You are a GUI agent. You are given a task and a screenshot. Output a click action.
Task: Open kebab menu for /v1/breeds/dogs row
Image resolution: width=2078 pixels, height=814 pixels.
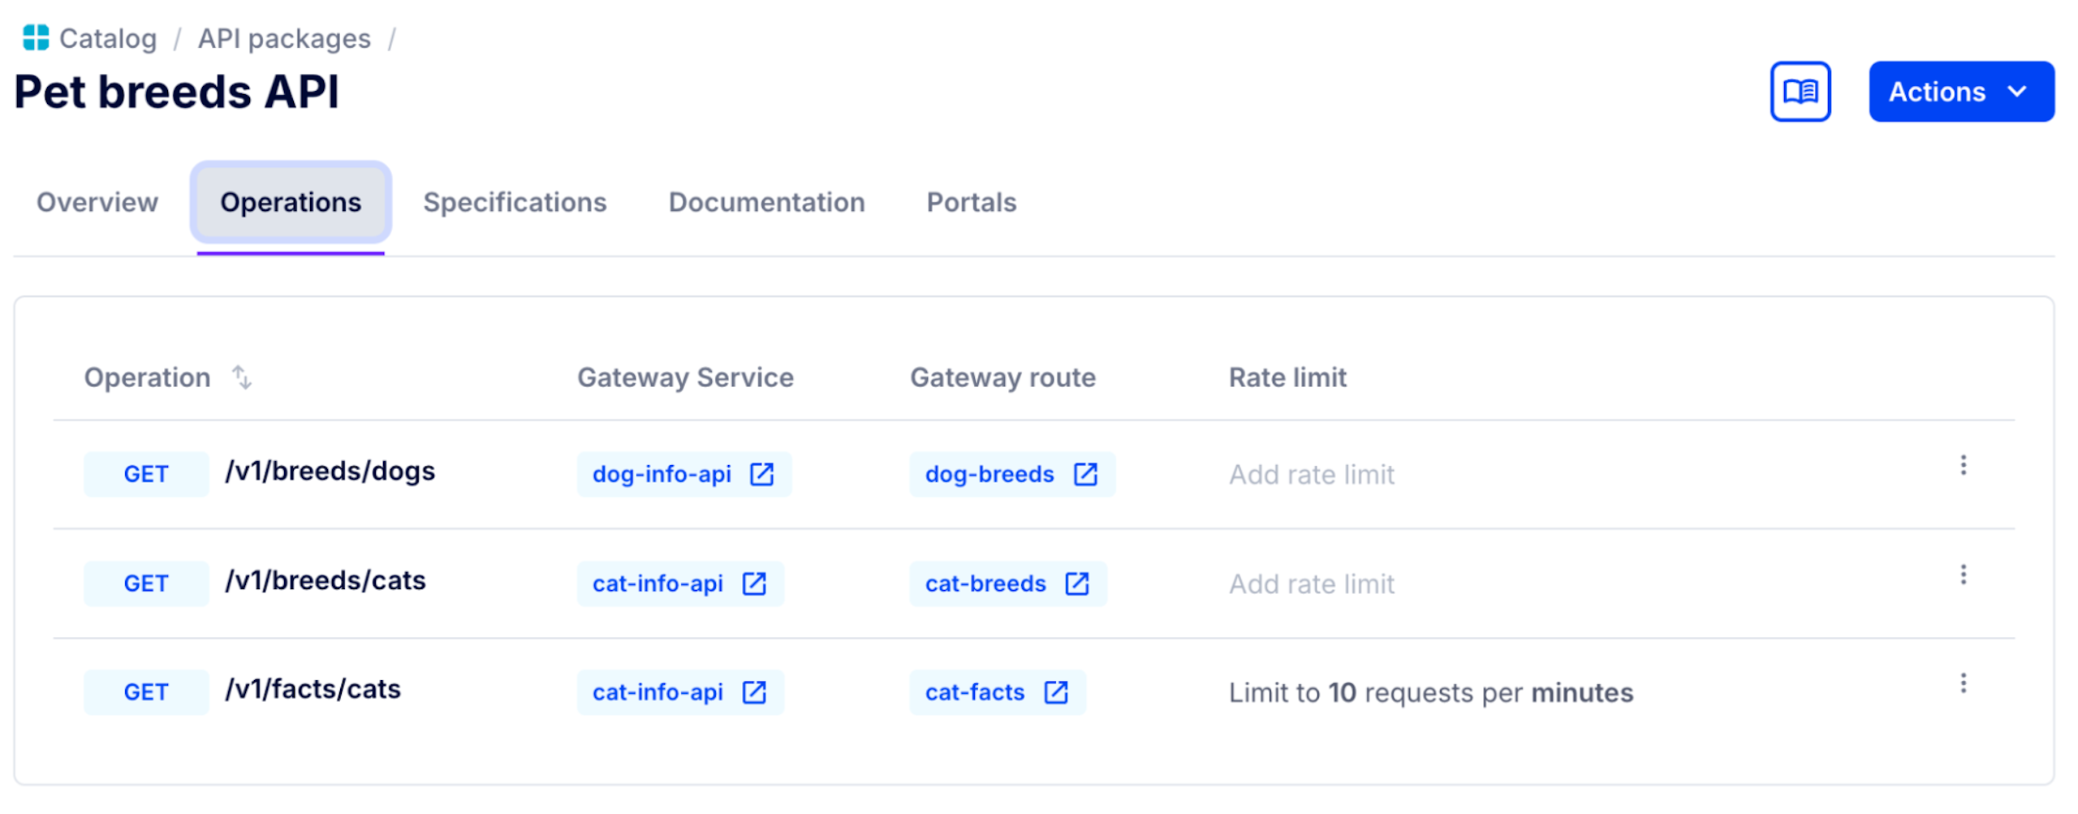(x=1962, y=466)
